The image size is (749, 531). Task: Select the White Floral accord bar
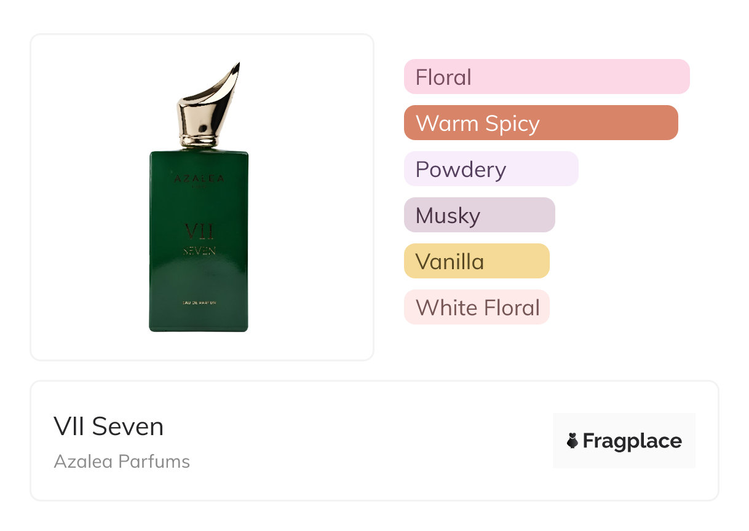[x=477, y=307]
